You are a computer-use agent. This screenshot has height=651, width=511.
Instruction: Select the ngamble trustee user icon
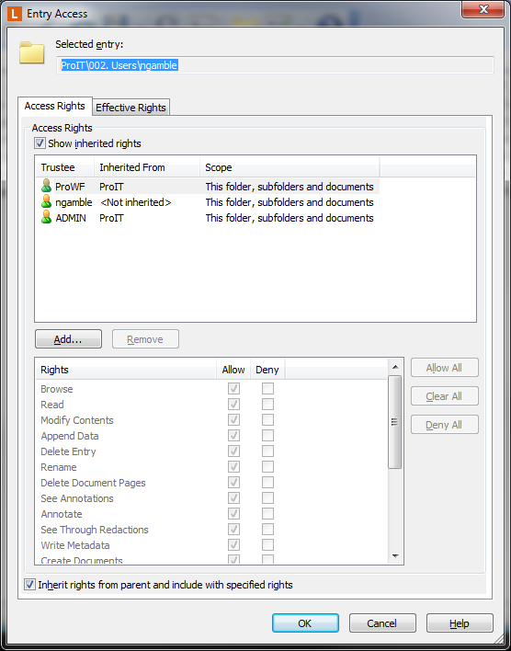[x=47, y=201]
